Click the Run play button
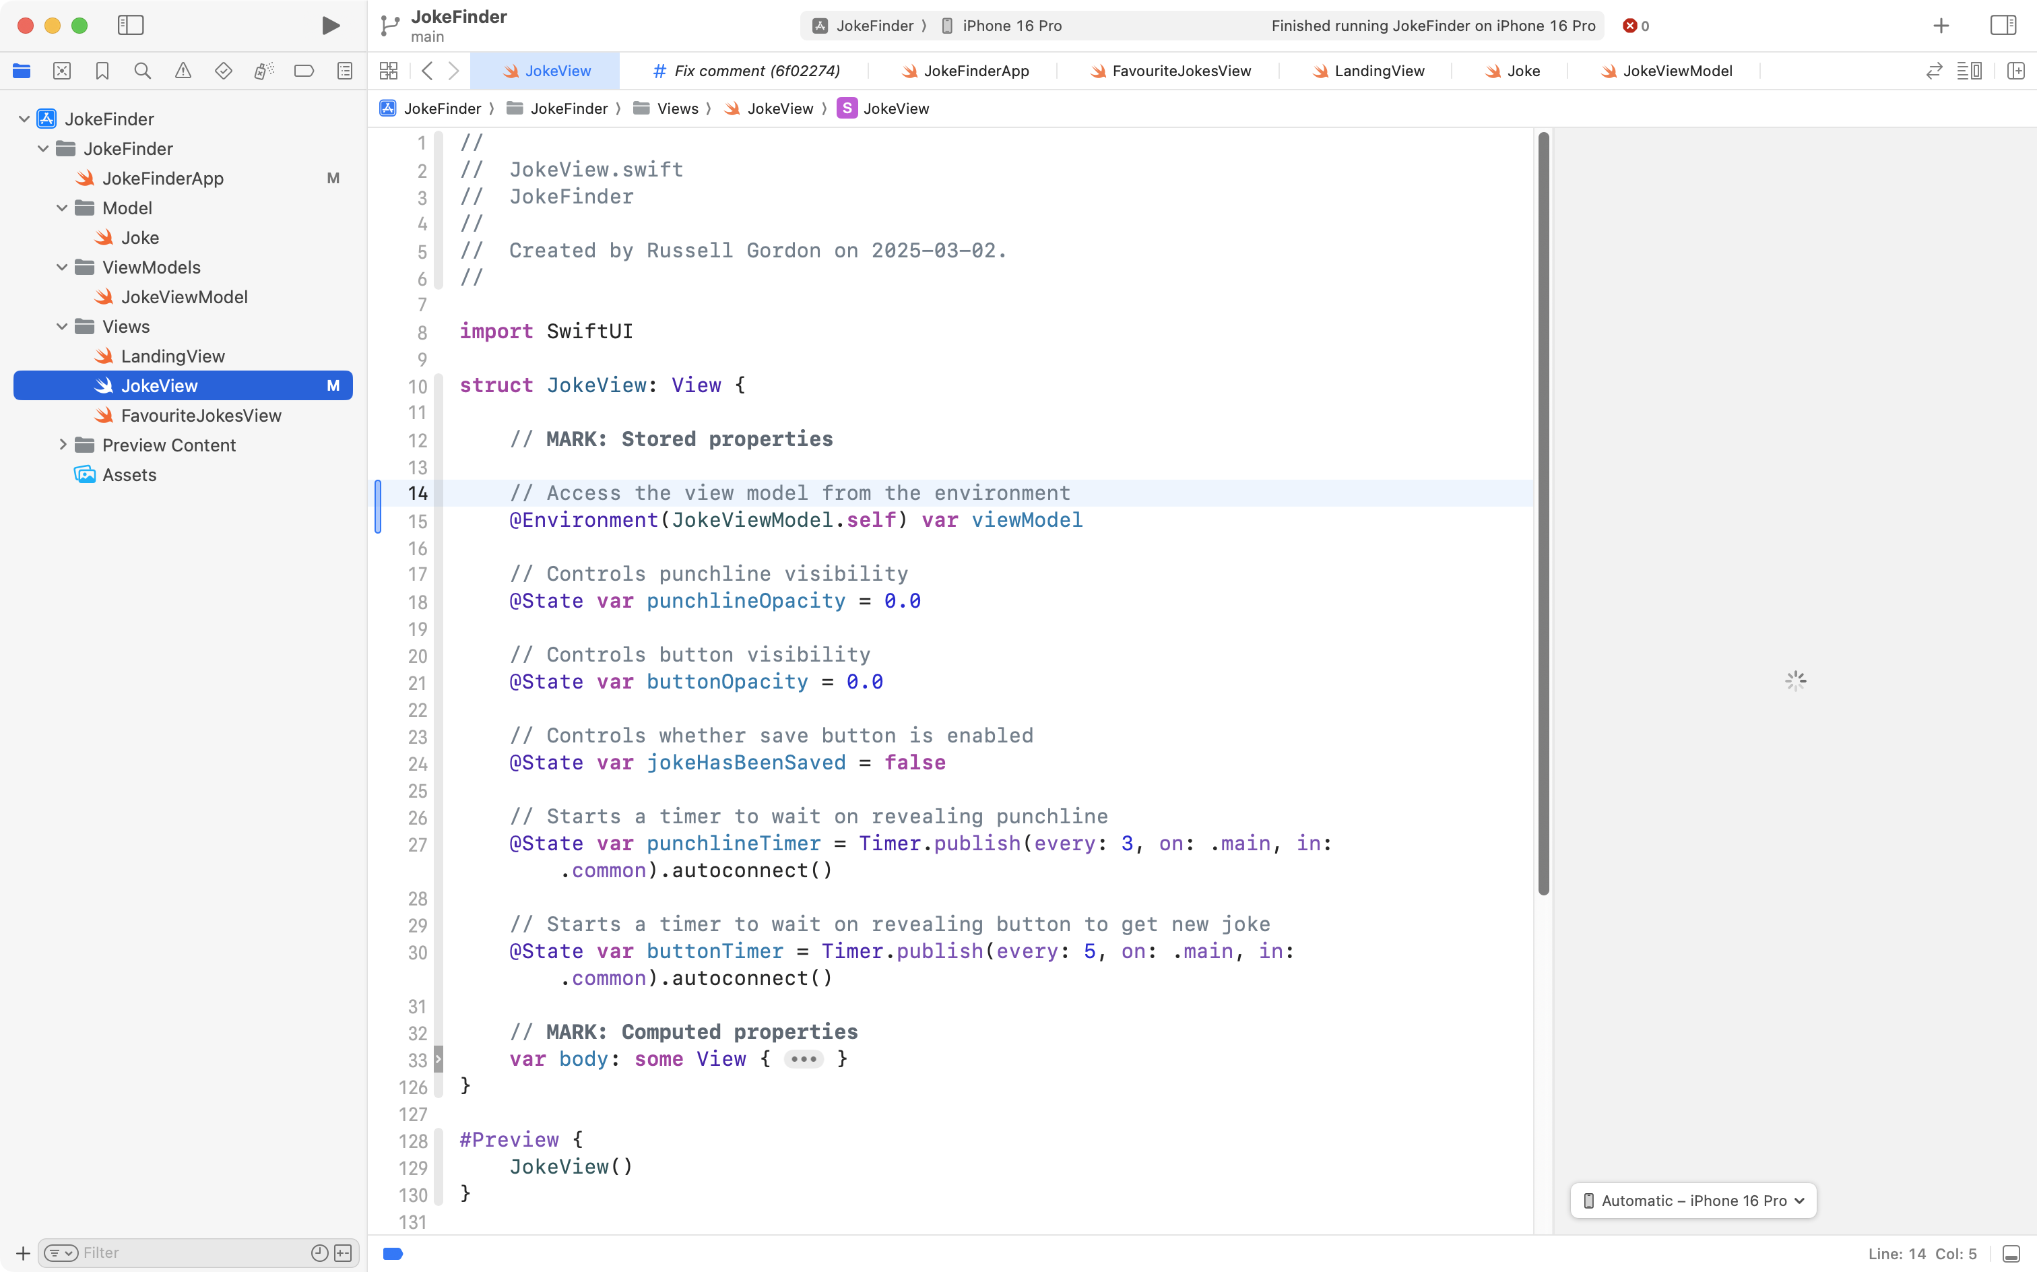 coord(331,25)
